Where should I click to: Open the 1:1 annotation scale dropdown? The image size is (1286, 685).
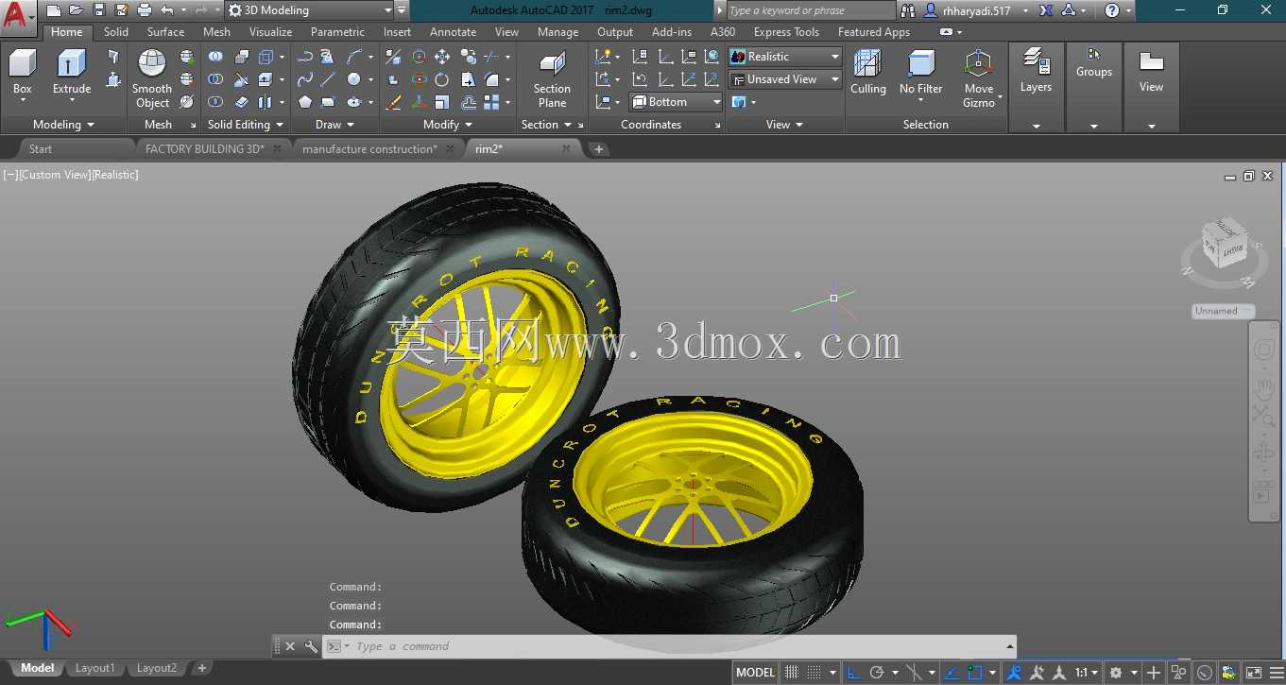pos(1087,673)
